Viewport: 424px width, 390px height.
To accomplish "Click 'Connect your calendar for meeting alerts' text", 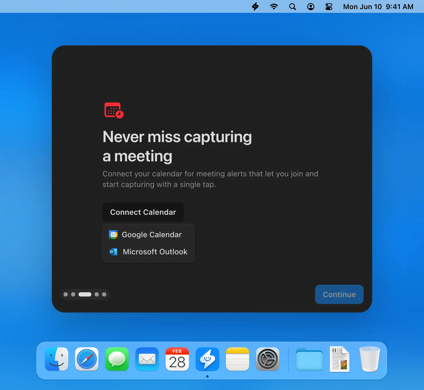I will (210, 179).
